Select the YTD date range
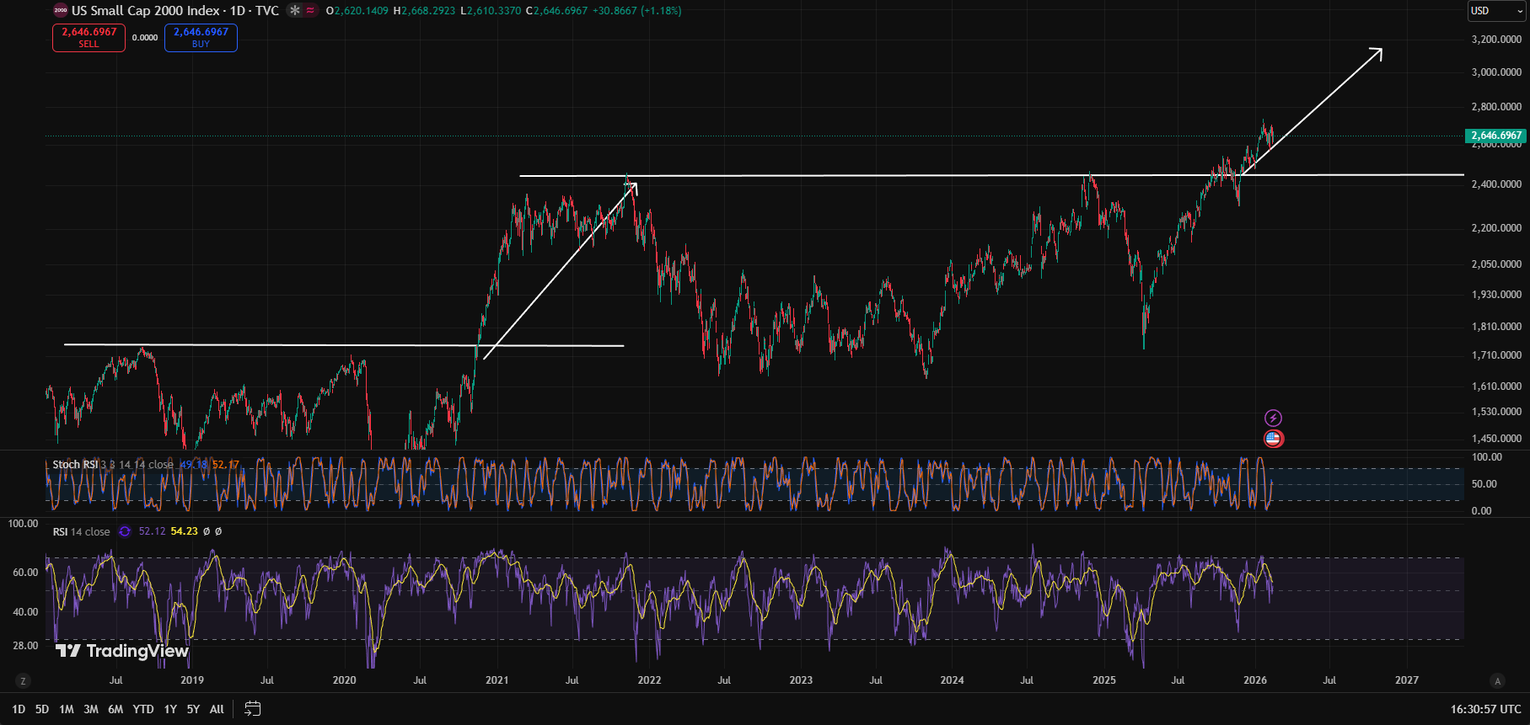The height and width of the screenshot is (725, 1530). click(143, 709)
